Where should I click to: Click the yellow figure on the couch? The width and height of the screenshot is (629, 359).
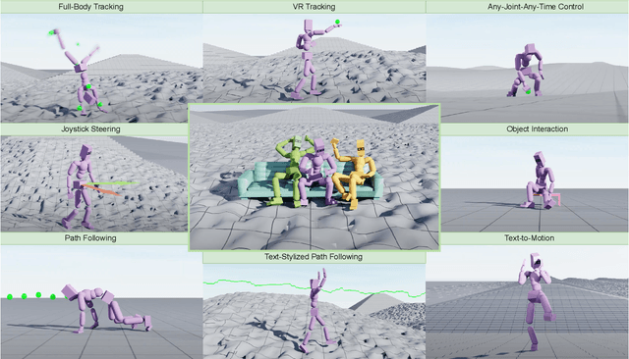(x=354, y=174)
